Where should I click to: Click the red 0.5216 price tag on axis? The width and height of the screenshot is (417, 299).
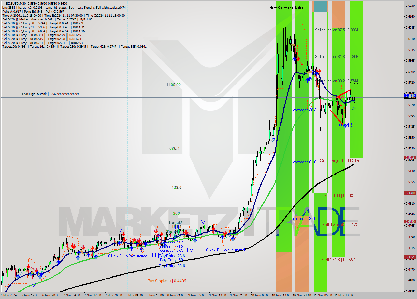[x=410, y=158]
